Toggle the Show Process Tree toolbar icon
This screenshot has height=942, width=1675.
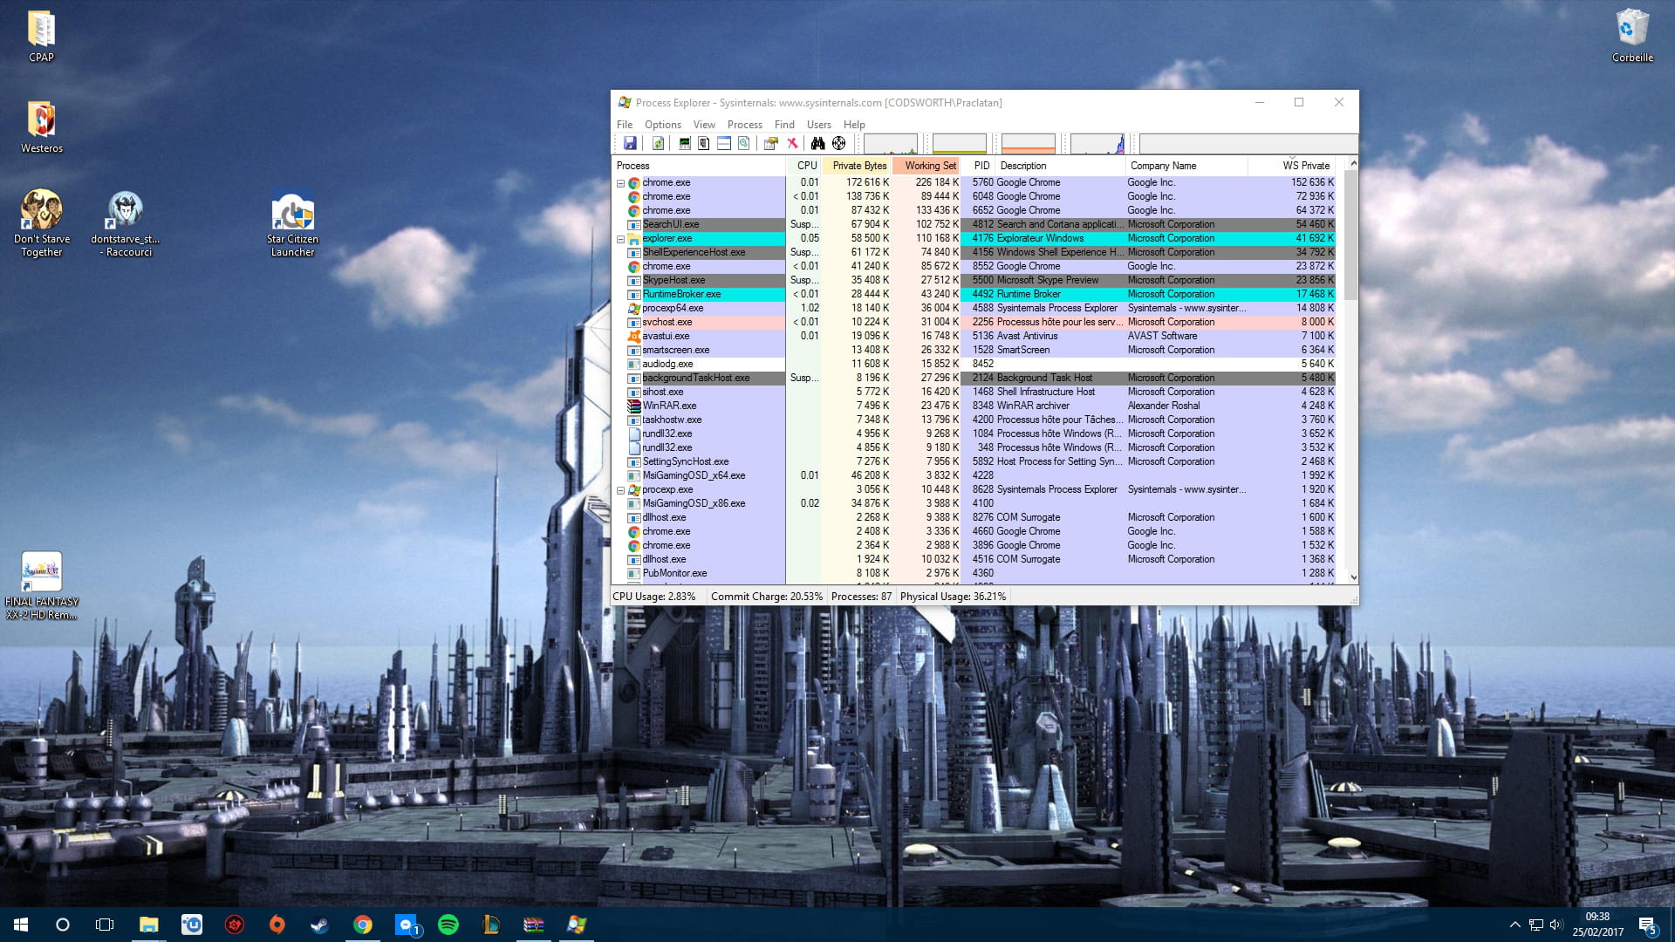click(704, 144)
